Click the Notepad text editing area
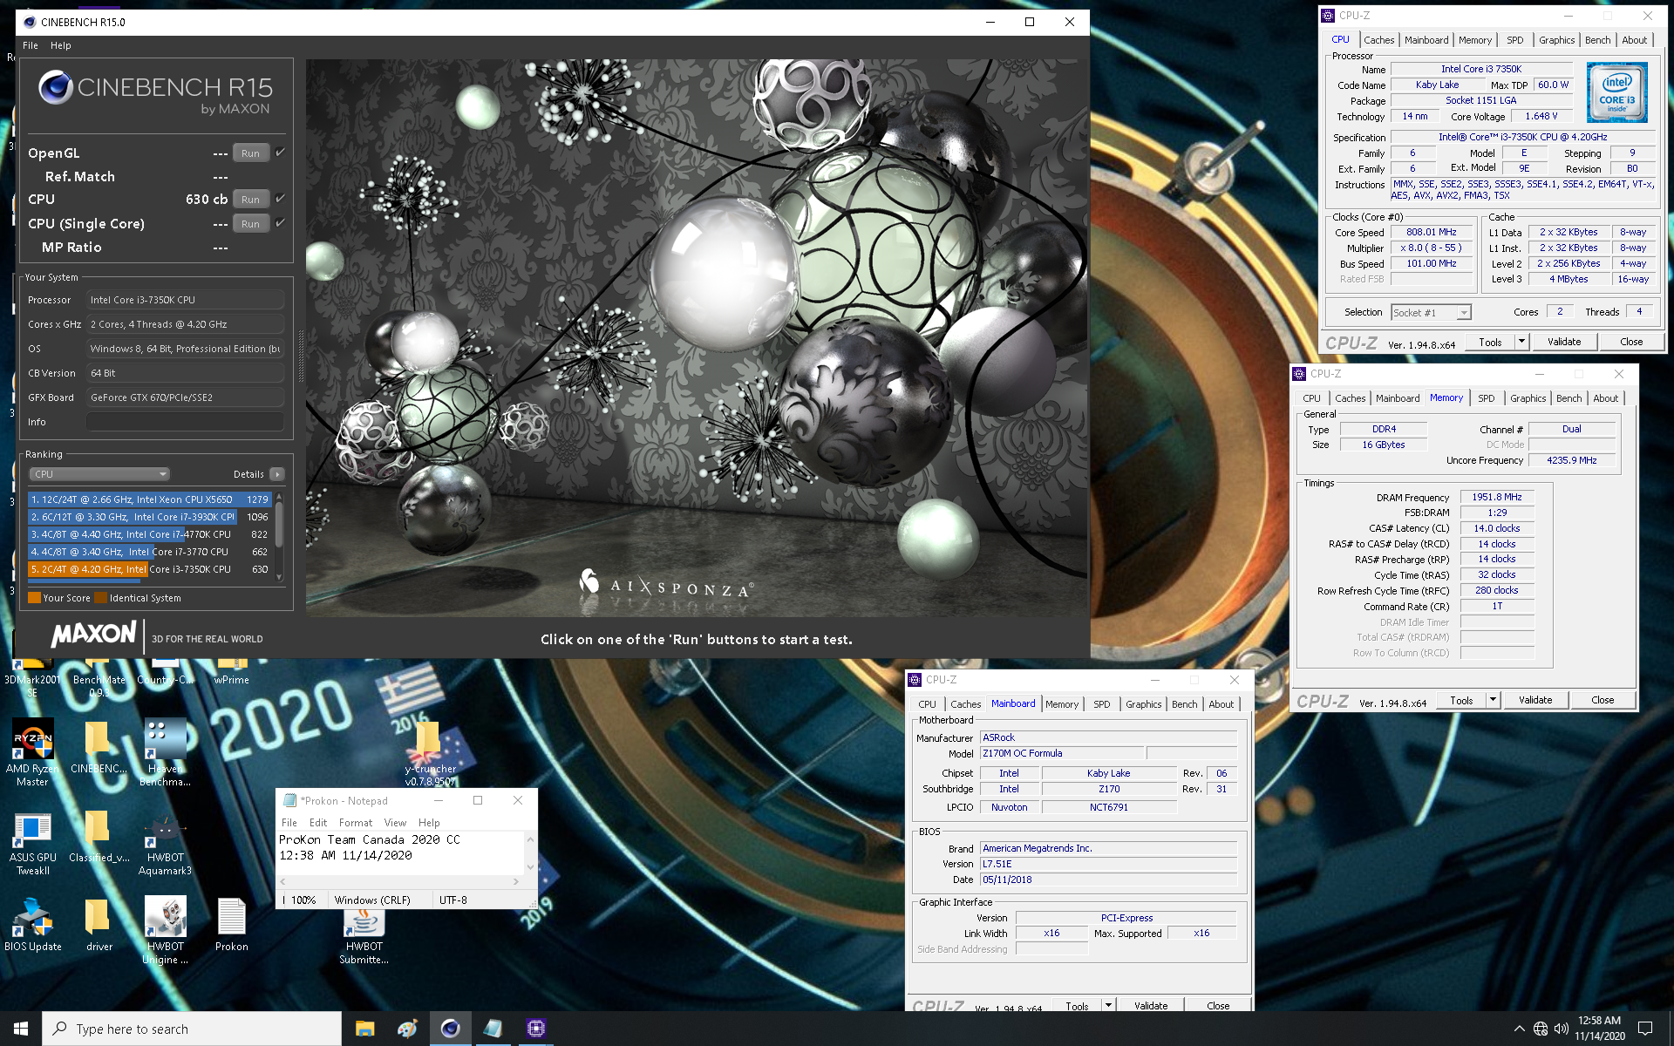The image size is (1674, 1046). click(x=401, y=852)
